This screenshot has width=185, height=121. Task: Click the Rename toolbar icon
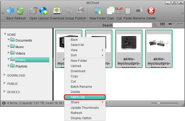[x=139, y=11]
